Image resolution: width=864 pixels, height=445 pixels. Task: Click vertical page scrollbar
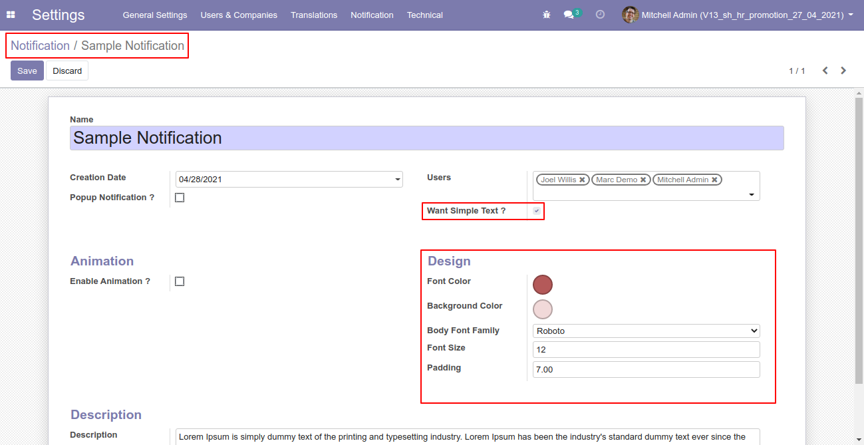[x=859, y=239]
